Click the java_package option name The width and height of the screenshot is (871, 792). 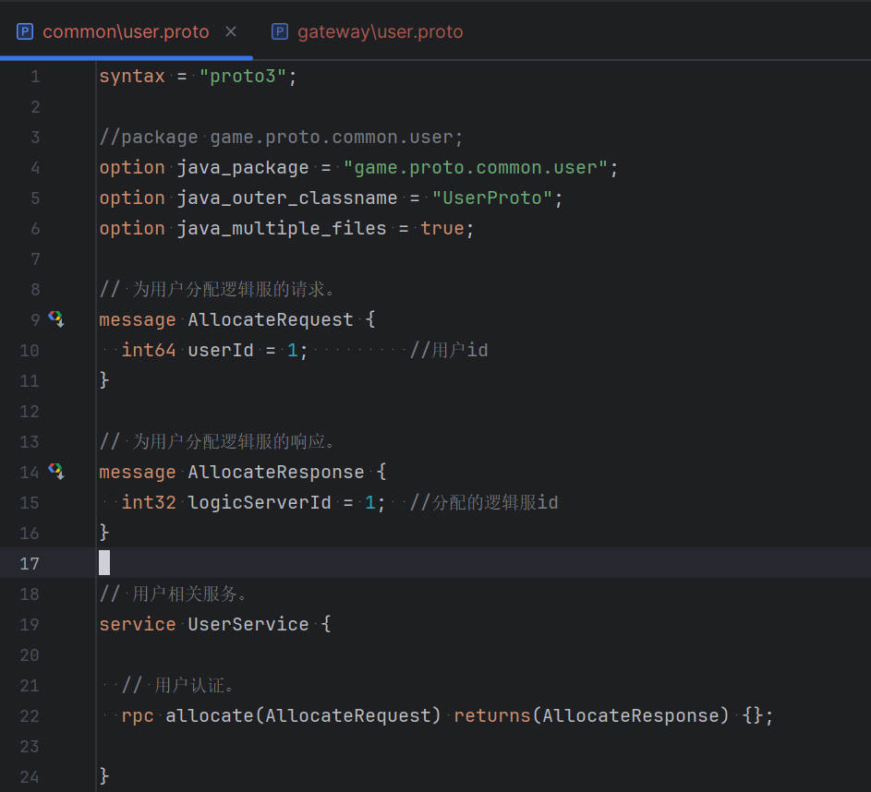tap(243, 168)
